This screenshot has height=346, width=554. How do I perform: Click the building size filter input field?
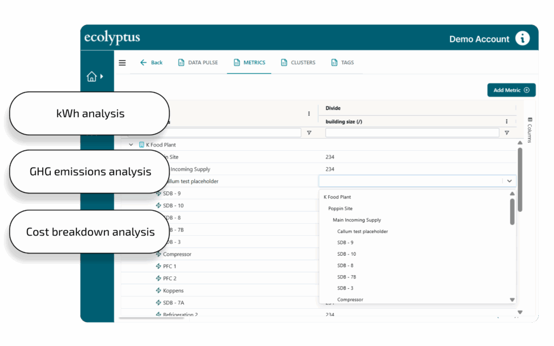coord(412,133)
